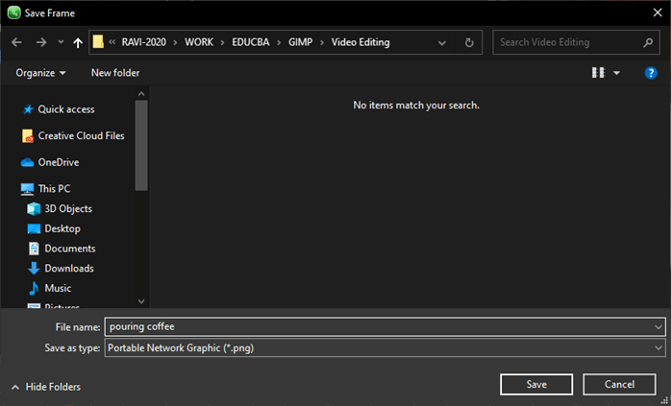
Task: Select EDUCBA in the breadcrumb path
Action: click(x=251, y=42)
